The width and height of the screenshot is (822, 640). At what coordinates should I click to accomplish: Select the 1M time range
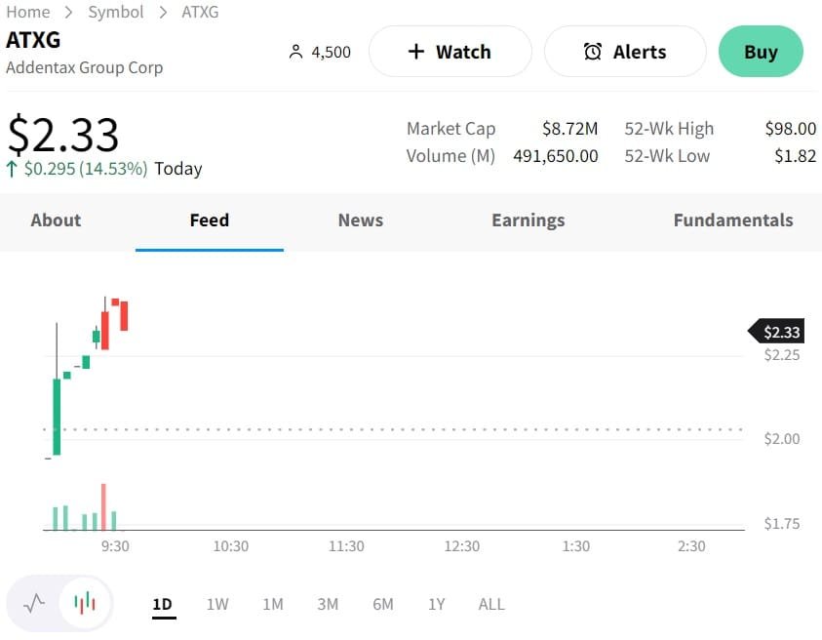(x=273, y=604)
